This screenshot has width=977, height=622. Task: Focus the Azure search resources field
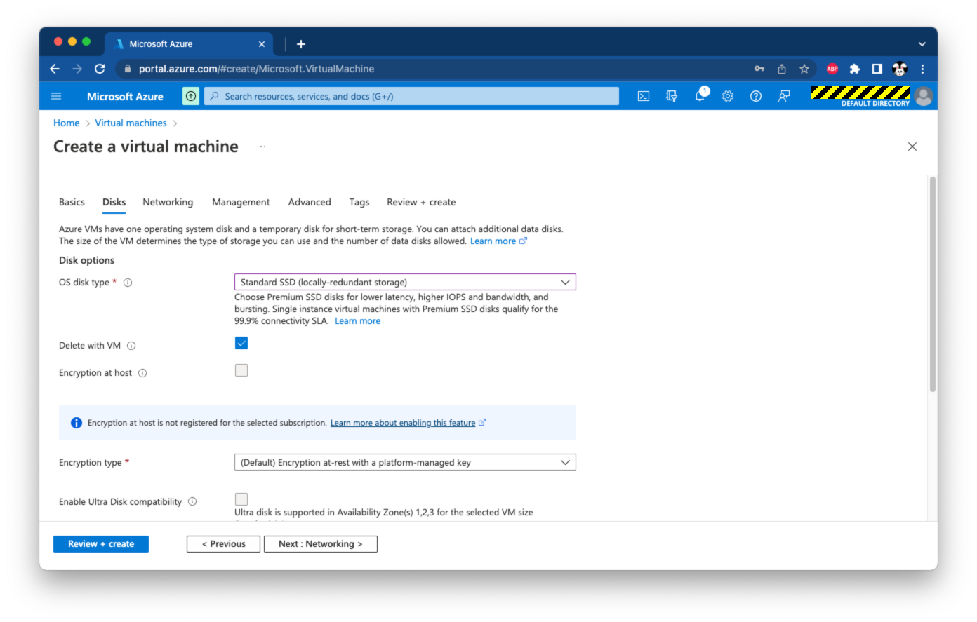(x=411, y=96)
